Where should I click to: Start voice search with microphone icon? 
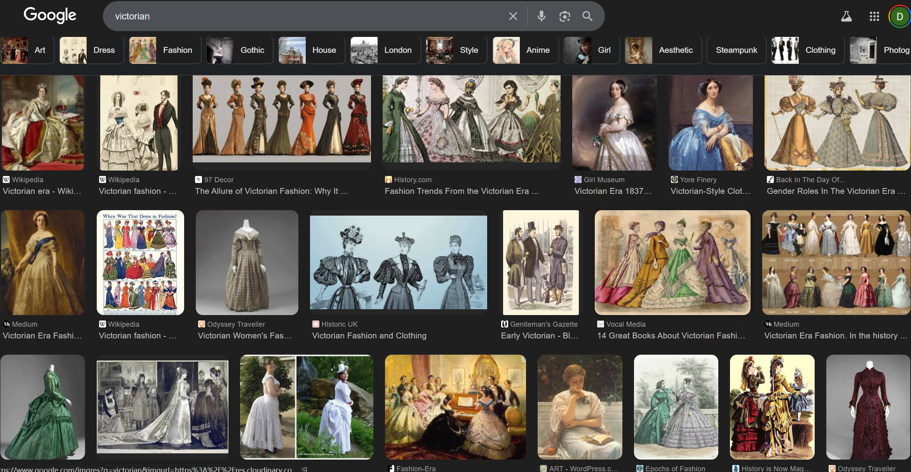[x=541, y=16]
